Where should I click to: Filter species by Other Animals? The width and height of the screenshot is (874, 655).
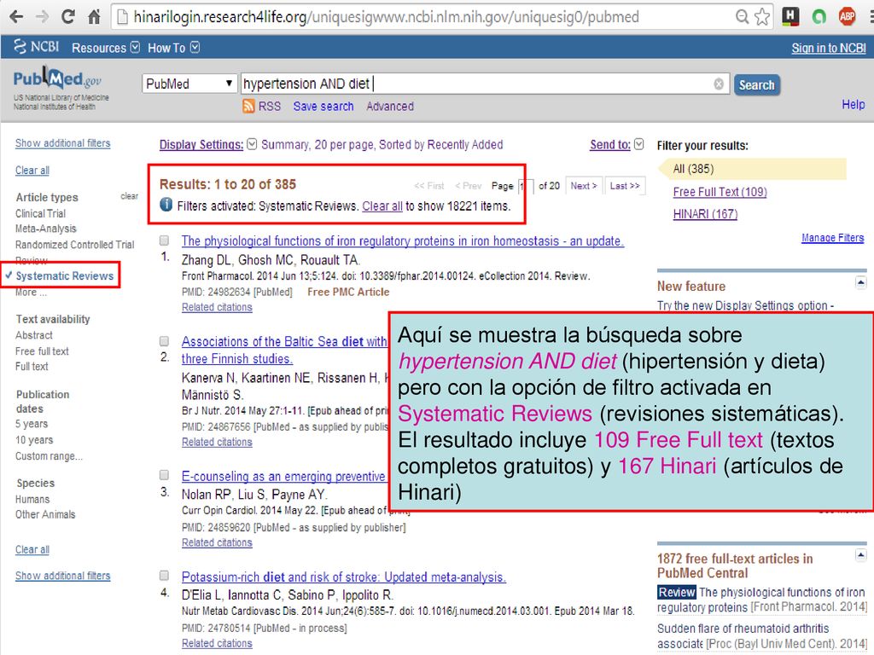[45, 514]
